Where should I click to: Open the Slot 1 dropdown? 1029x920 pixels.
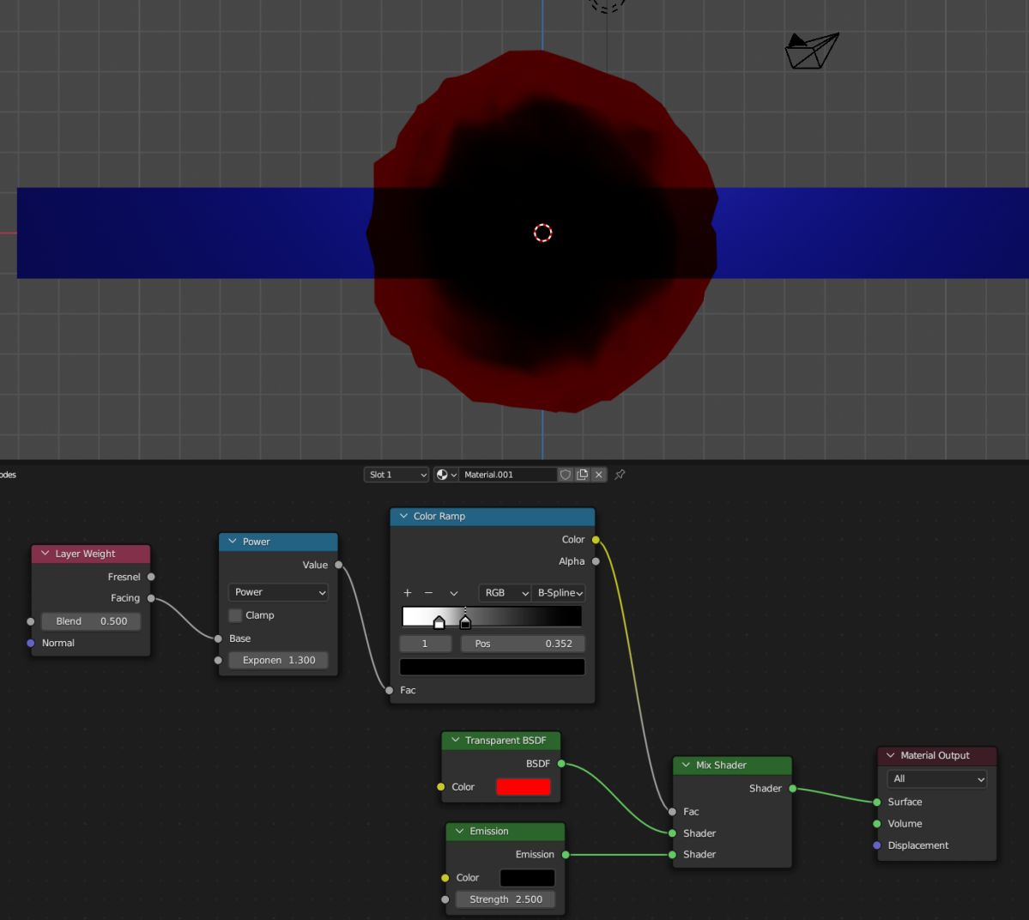click(x=396, y=475)
